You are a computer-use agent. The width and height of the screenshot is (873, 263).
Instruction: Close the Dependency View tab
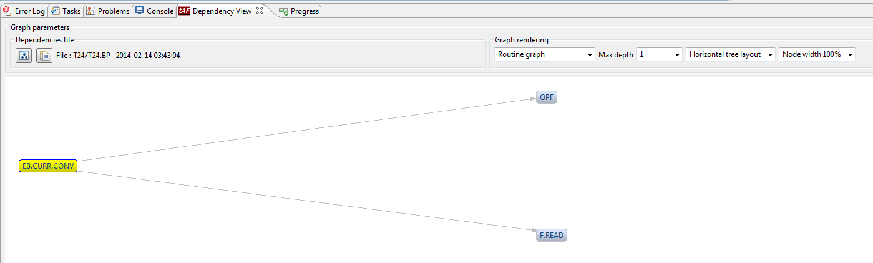[x=260, y=11]
